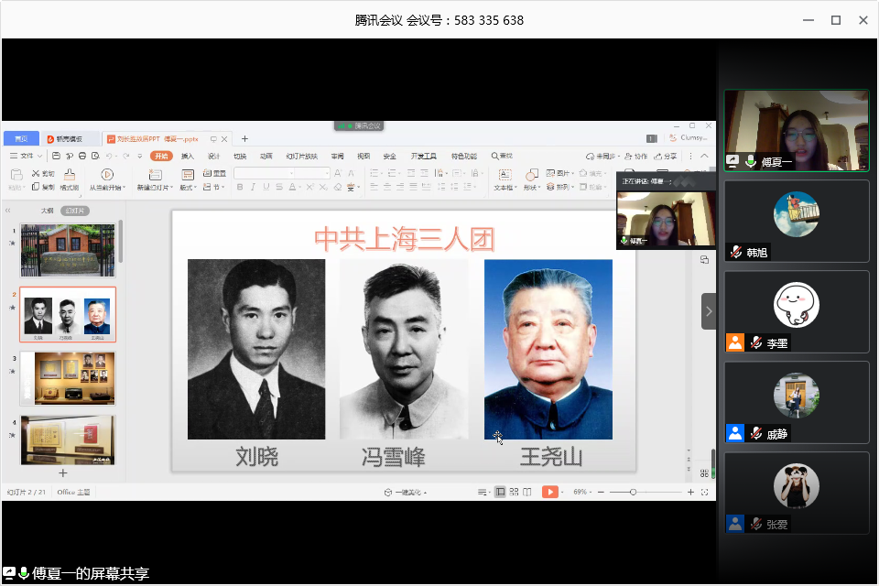Image resolution: width=879 pixels, height=586 pixels.
Task: Switch to slide sorter view icon
Action: tap(514, 492)
